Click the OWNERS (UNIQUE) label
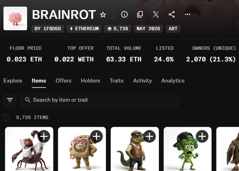 214,48
